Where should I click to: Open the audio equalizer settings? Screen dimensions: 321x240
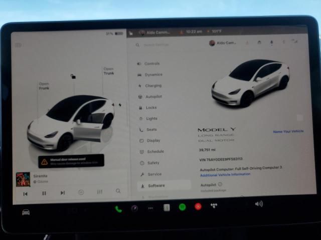point(100,191)
